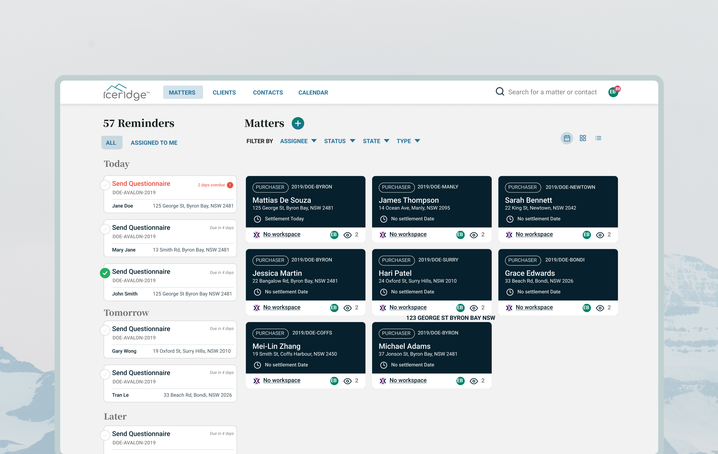Expand the Type filter dropdown
Image resolution: width=718 pixels, height=454 pixels.
(408, 141)
